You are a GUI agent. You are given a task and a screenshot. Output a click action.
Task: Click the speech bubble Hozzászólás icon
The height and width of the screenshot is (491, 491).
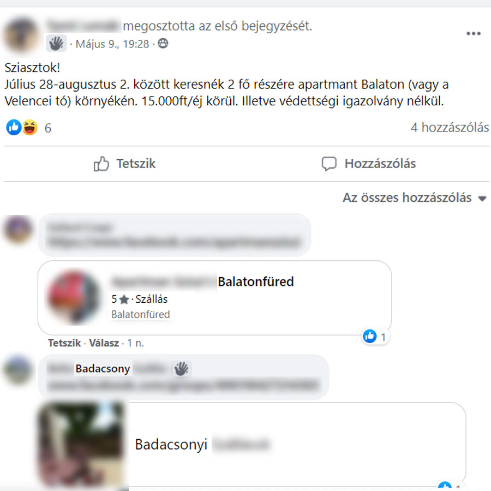pyautogui.click(x=329, y=164)
